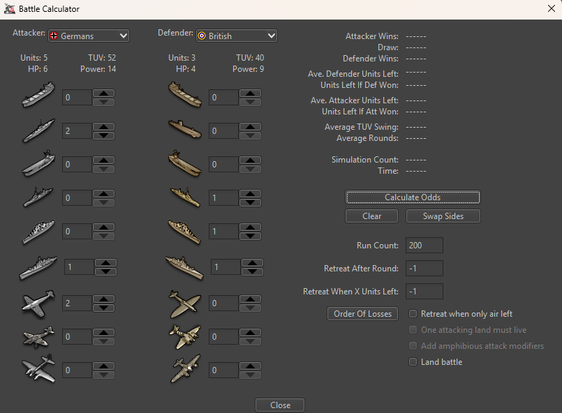This screenshot has height=413, width=562.
Task: Click the German fighter plane icon
Action: (38, 303)
